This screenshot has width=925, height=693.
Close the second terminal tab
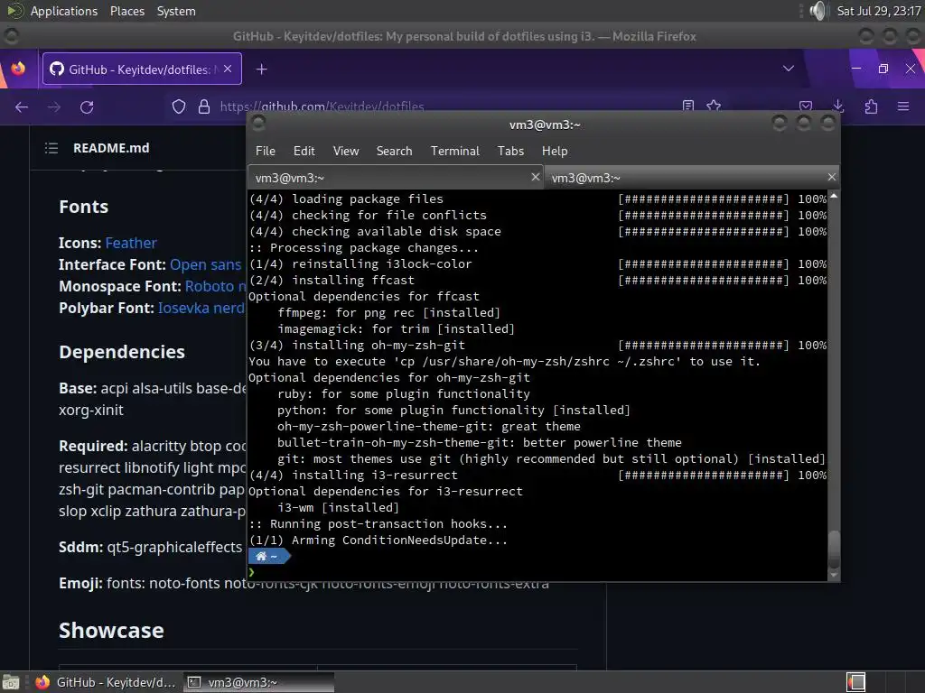coord(832,177)
